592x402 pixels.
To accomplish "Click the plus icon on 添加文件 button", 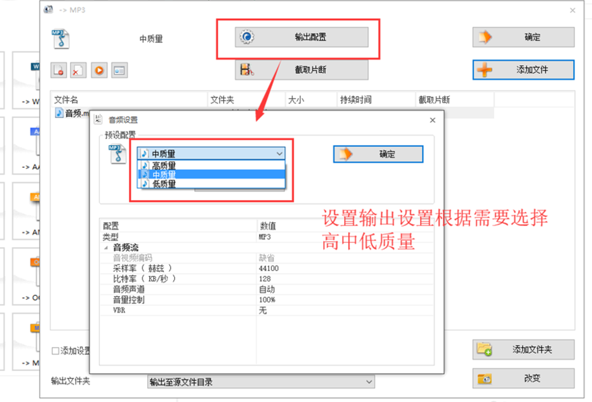I will coord(484,70).
